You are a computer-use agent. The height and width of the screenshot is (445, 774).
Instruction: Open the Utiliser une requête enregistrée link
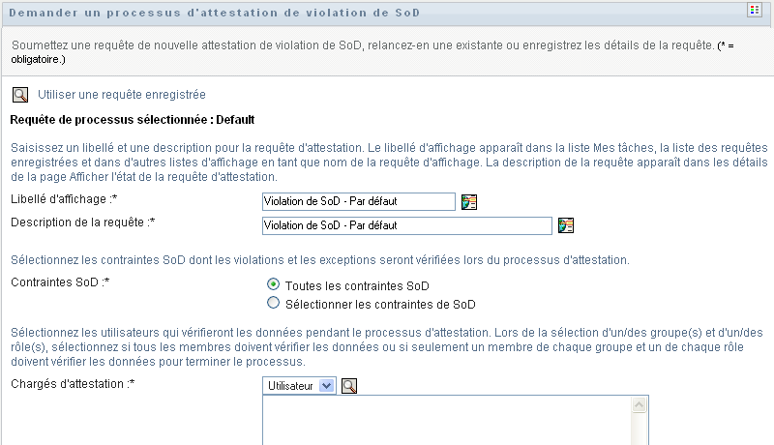click(122, 95)
